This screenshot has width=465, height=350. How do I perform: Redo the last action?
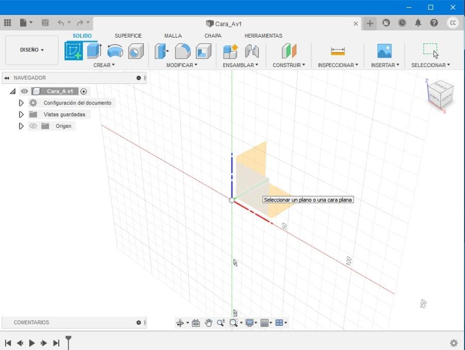80,23
